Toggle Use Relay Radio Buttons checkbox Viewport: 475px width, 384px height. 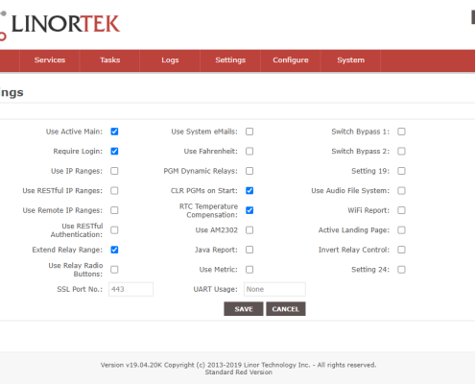pos(114,270)
